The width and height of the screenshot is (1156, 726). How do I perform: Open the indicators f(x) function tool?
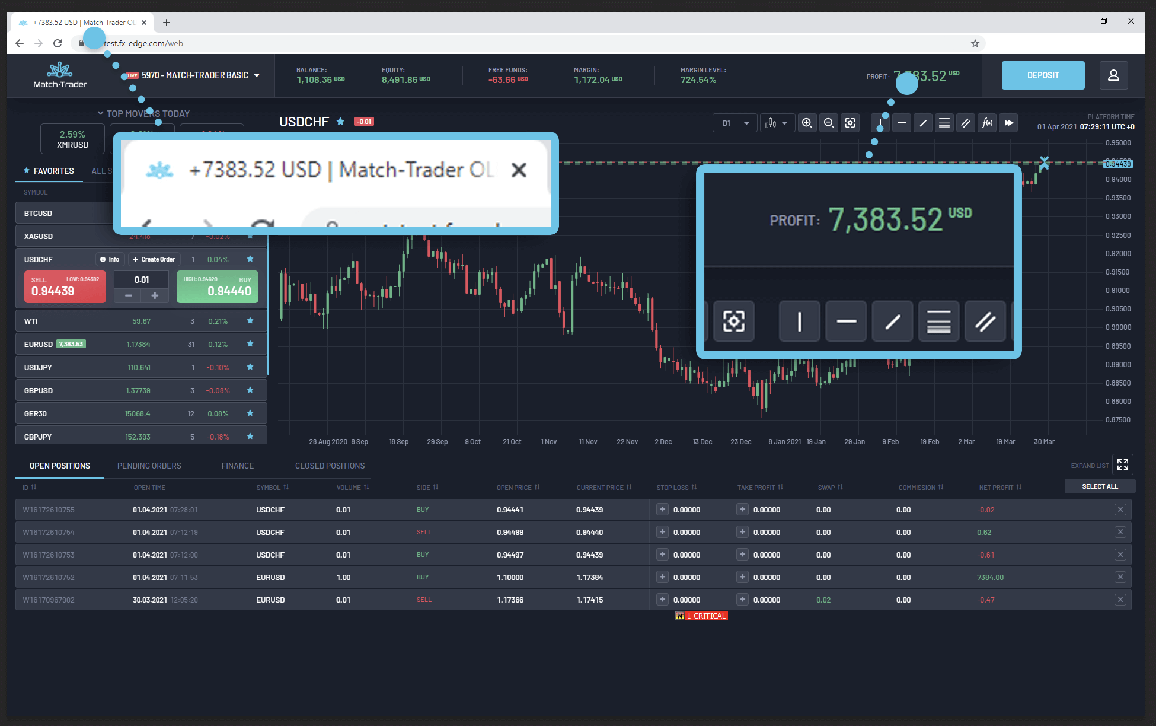pyautogui.click(x=987, y=123)
